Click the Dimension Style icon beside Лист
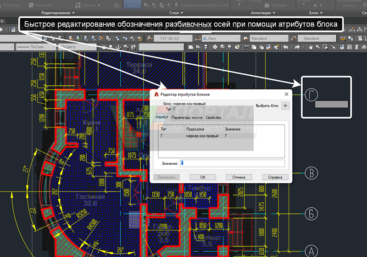This screenshot has width=367, height=257. coord(198,39)
